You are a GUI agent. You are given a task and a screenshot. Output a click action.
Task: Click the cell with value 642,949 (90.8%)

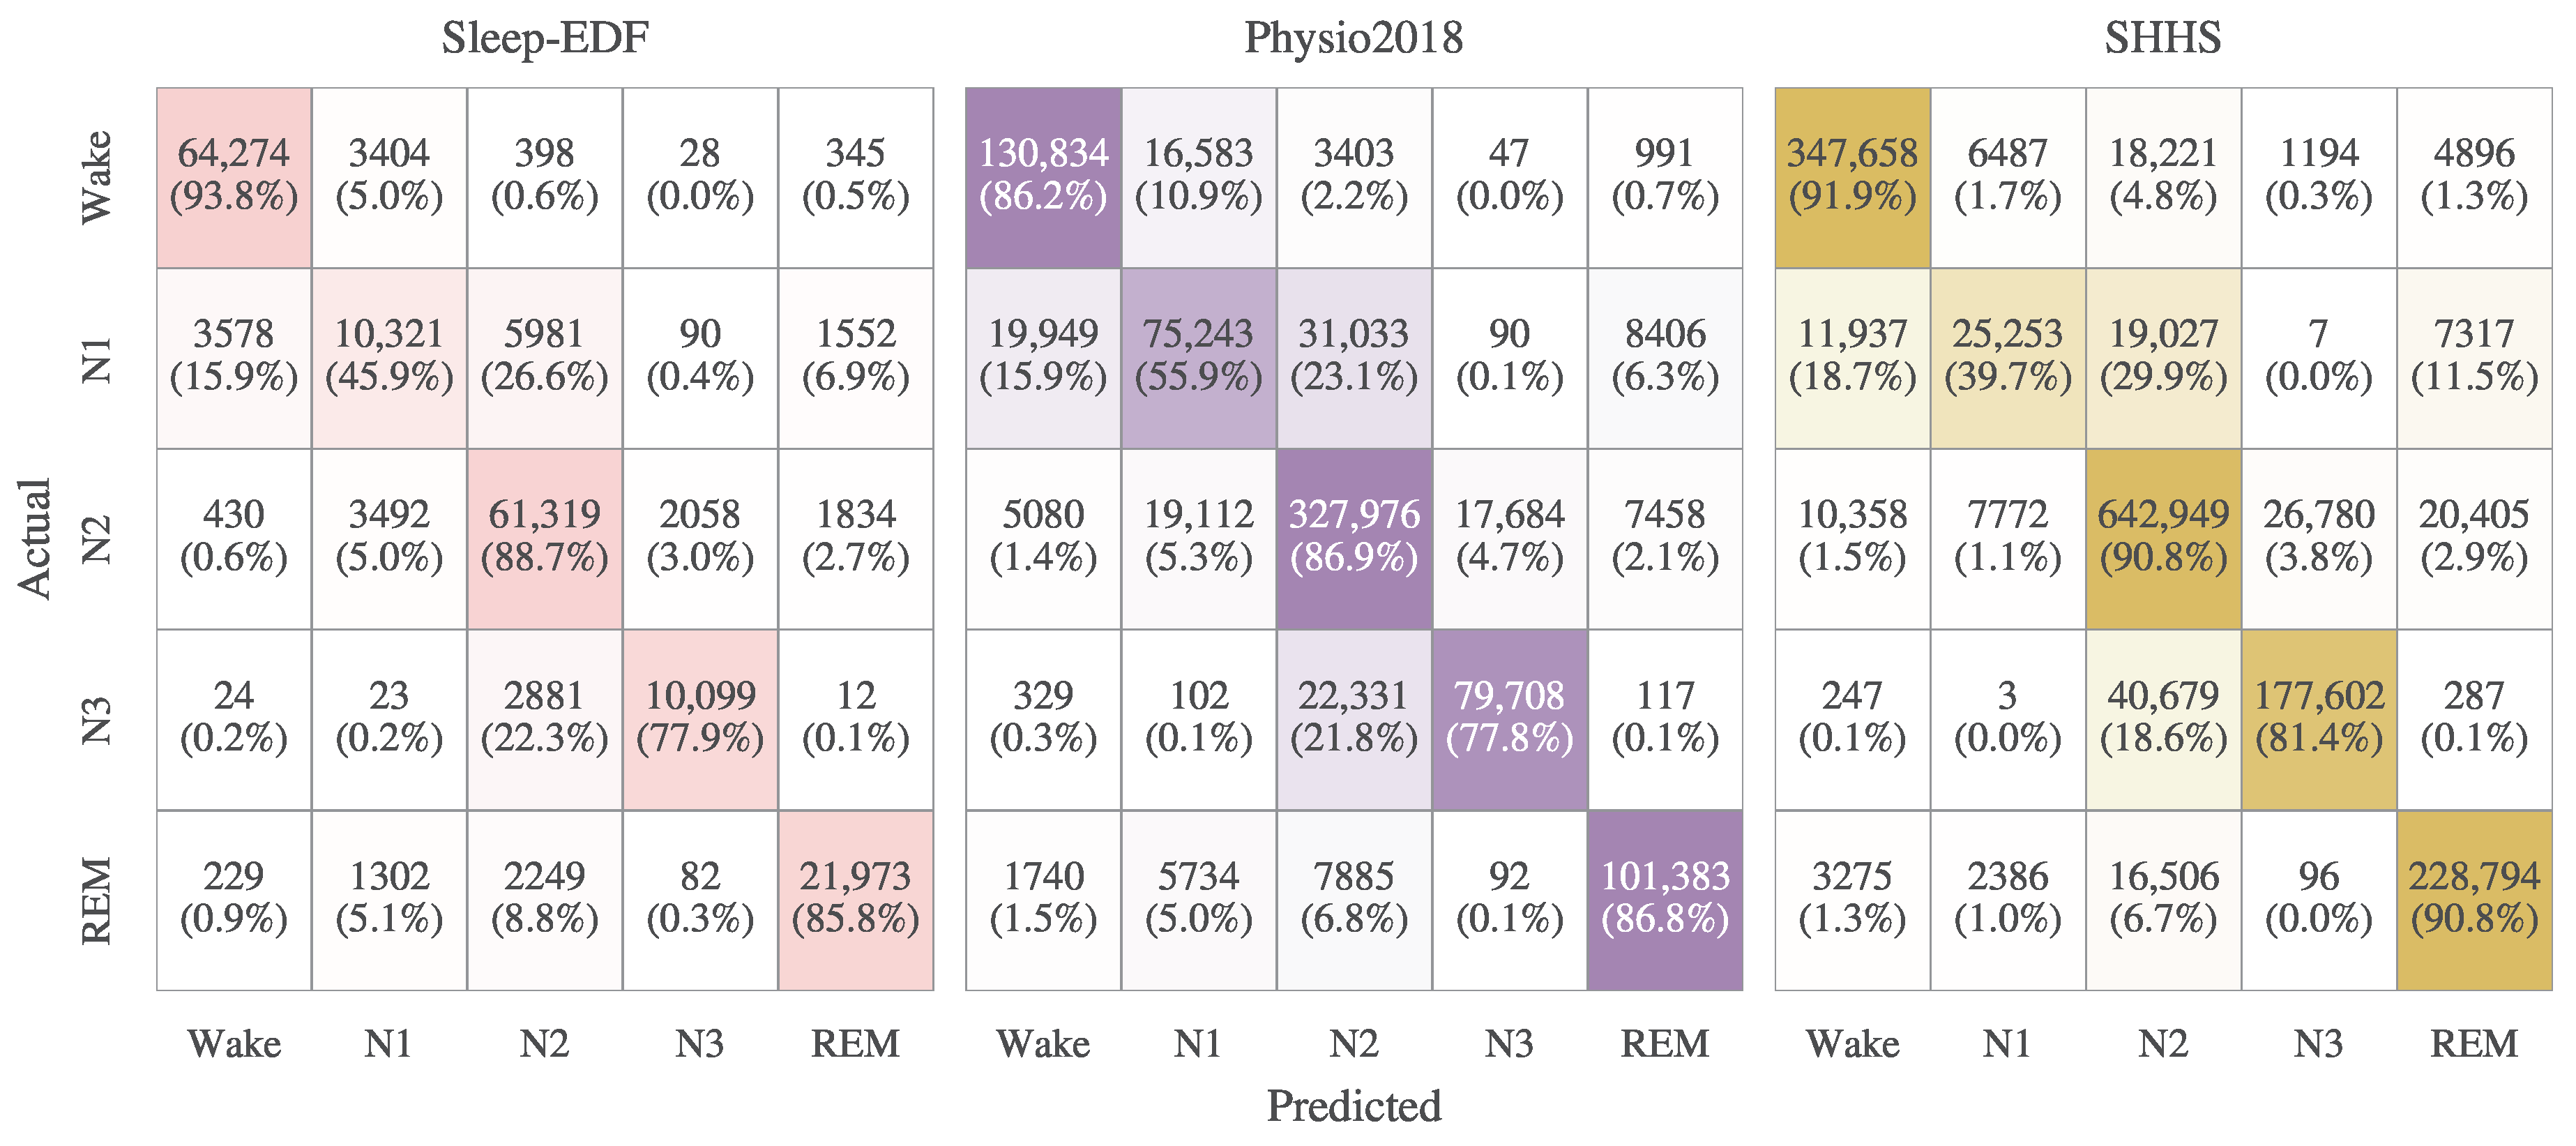point(2163,539)
